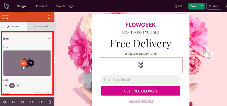Switch to mobile preview icon
The width and height of the screenshot is (227, 106).
click(50, 102)
